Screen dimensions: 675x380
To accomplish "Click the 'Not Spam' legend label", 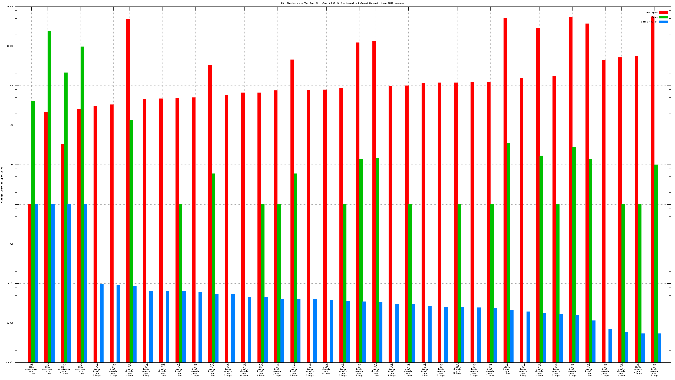I will (x=652, y=12).
